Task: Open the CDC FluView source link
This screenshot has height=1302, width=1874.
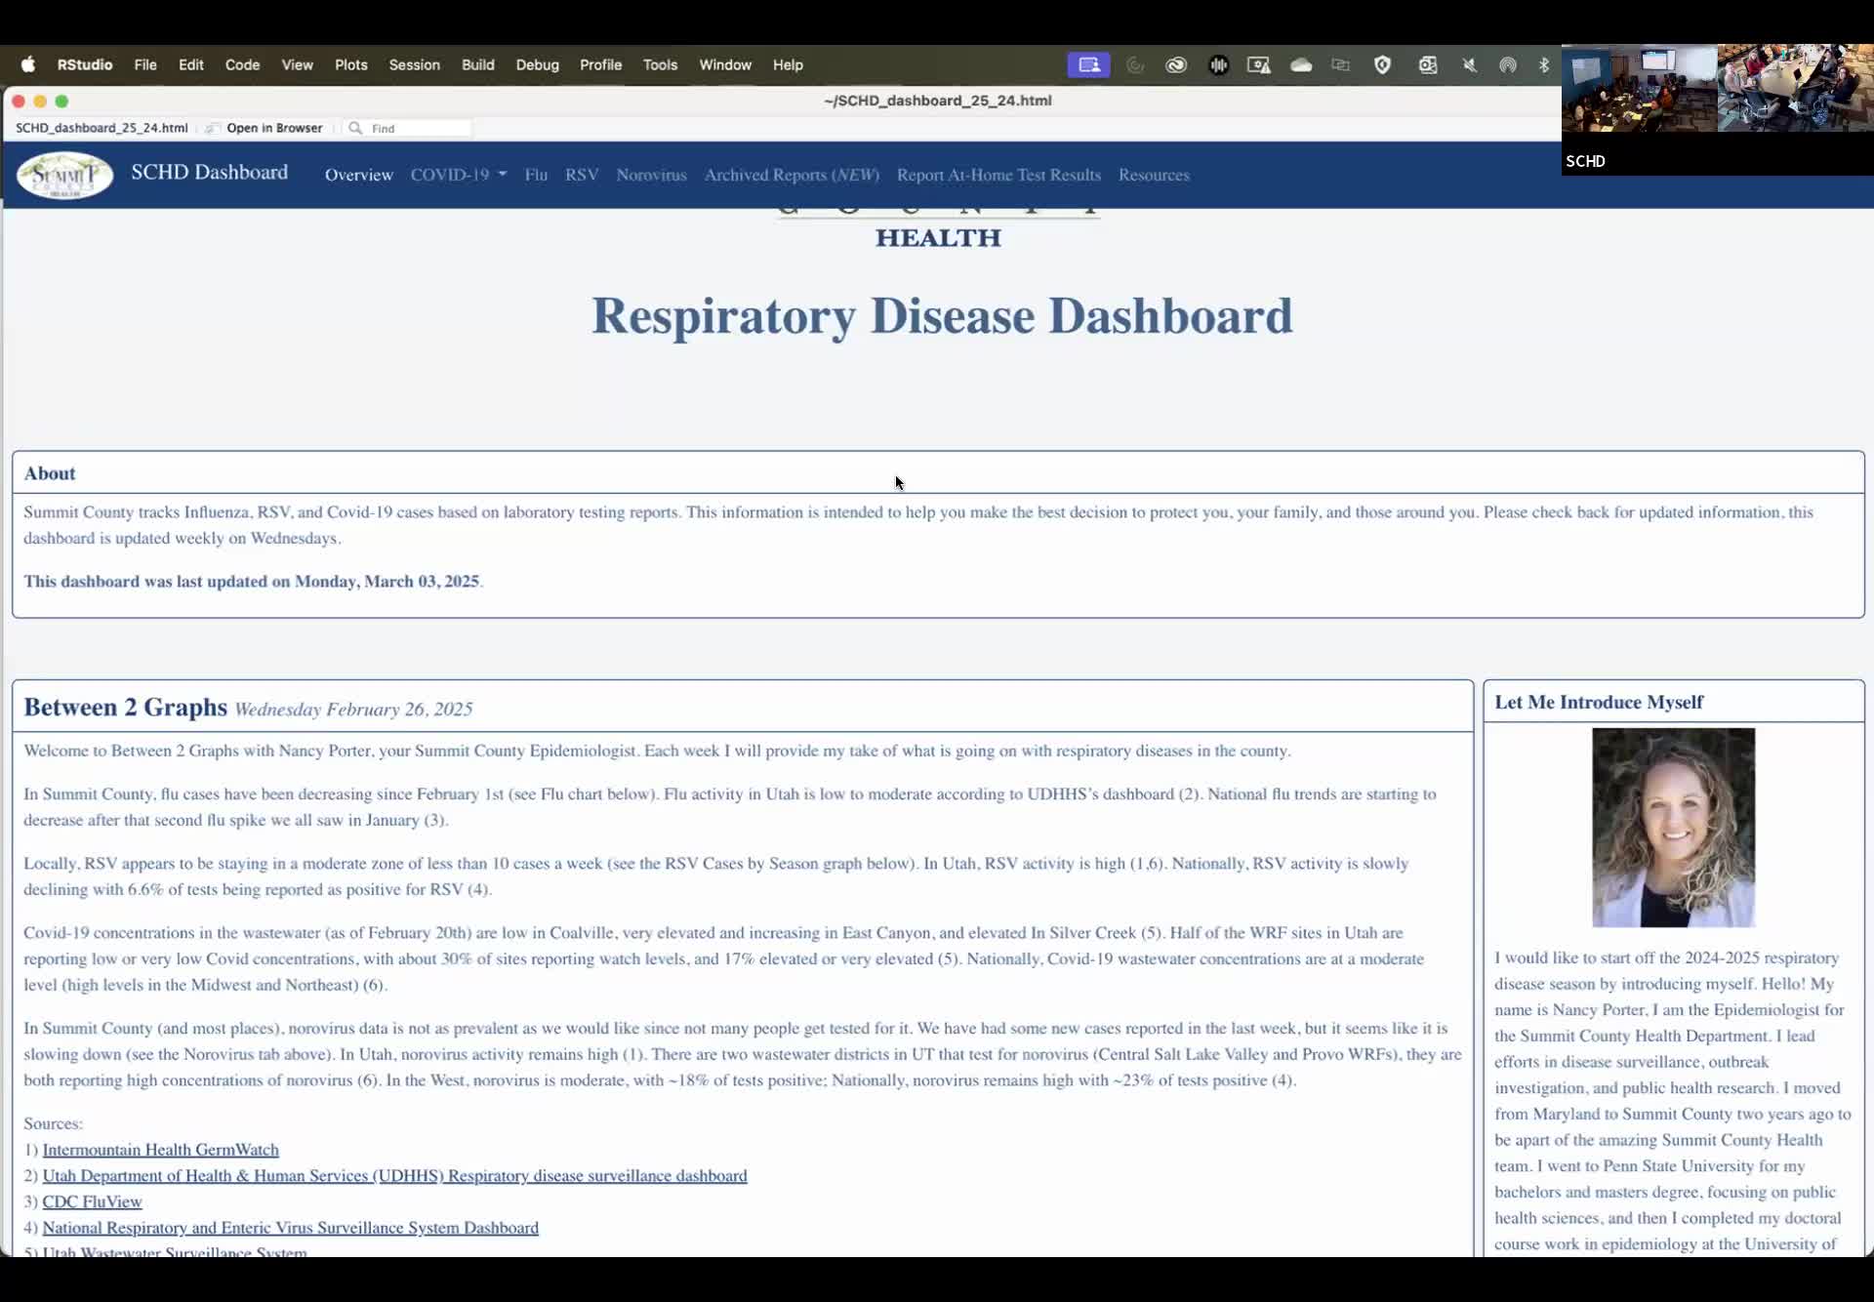Action: [92, 1201]
